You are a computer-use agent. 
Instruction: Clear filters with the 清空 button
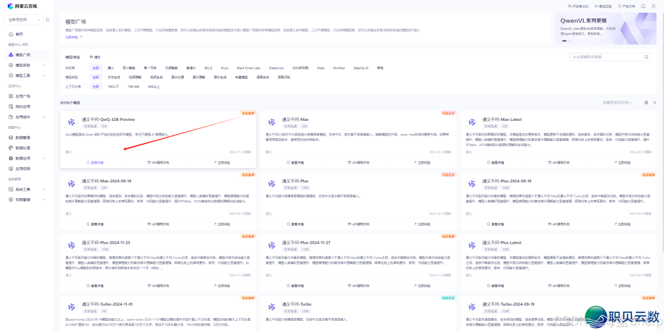coord(95,56)
